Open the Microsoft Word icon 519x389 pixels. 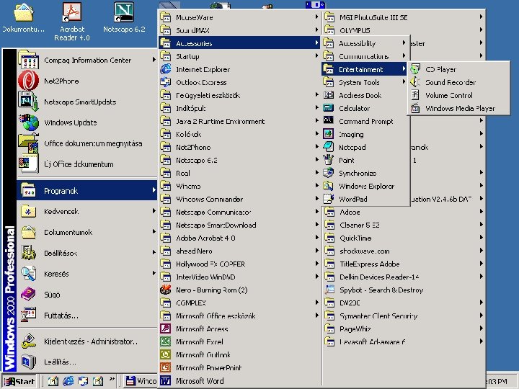(x=166, y=380)
